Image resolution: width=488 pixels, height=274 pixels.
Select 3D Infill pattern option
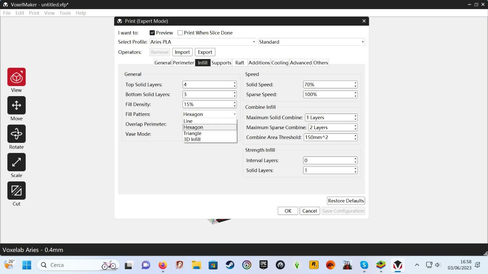(x=192, y=139)
